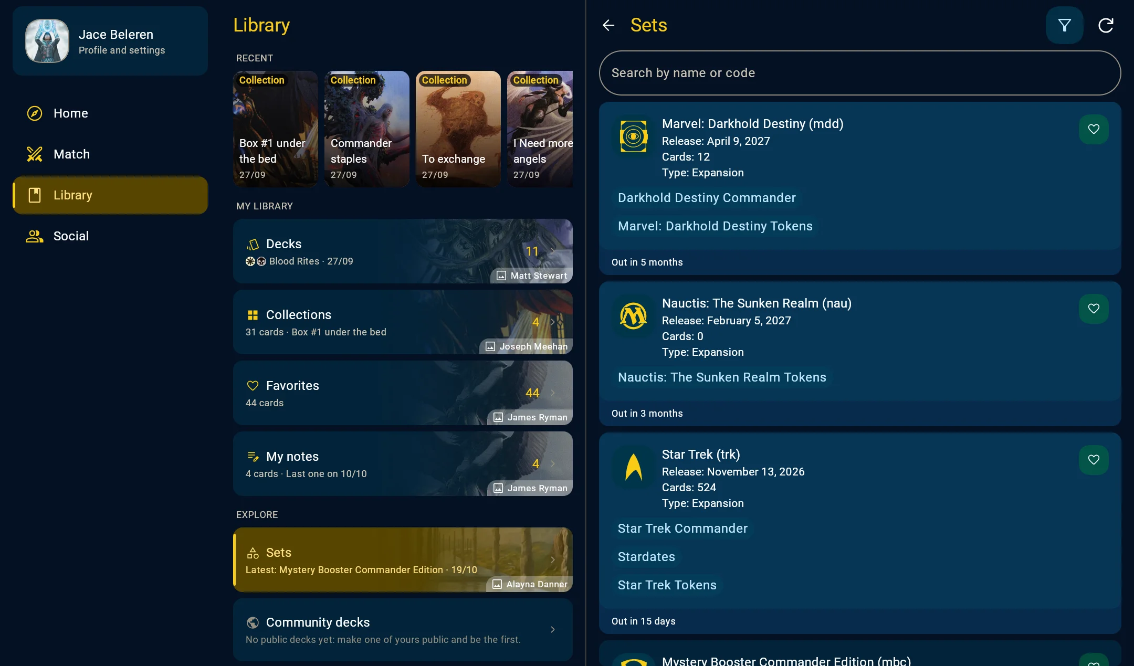Open Community decks row
This screenshot has height=666, width=1134.
click(x=403, y=630)
